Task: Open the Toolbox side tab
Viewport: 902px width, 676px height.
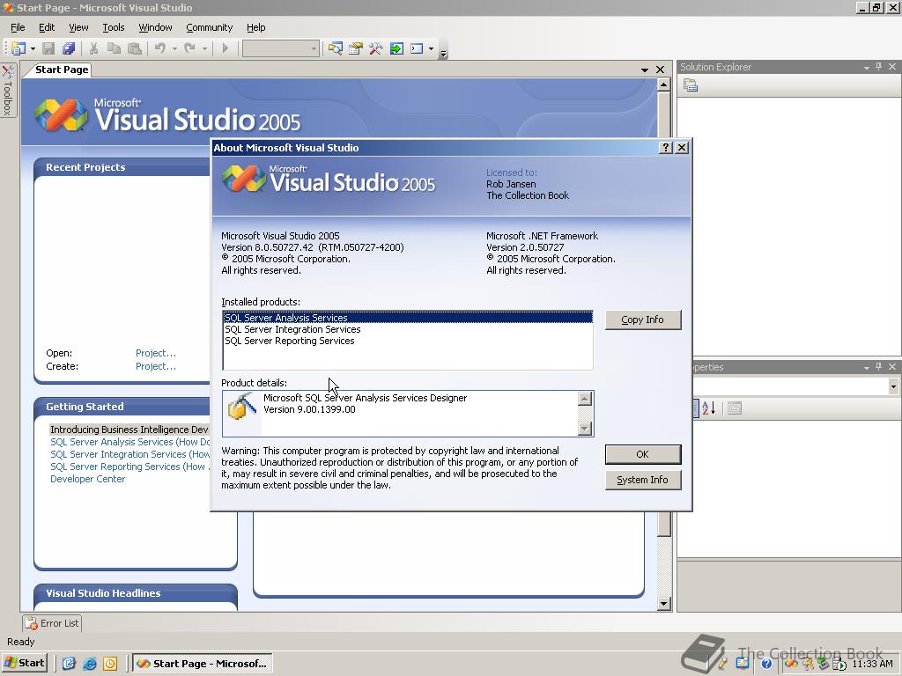Action: pyautogui.click(x=8, y=91)
